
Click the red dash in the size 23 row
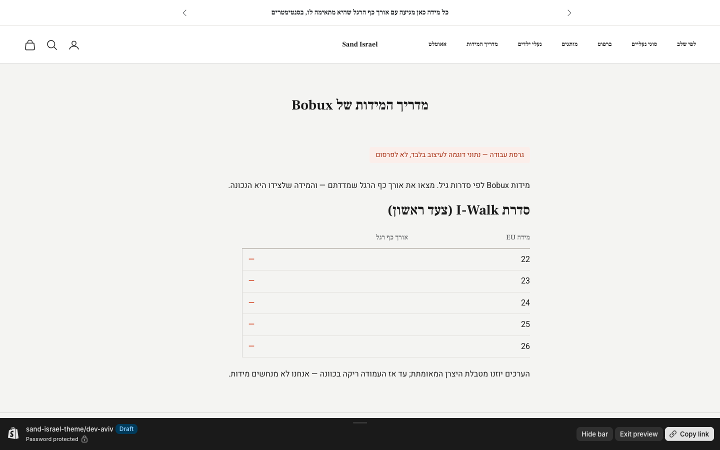pos(251,280)
